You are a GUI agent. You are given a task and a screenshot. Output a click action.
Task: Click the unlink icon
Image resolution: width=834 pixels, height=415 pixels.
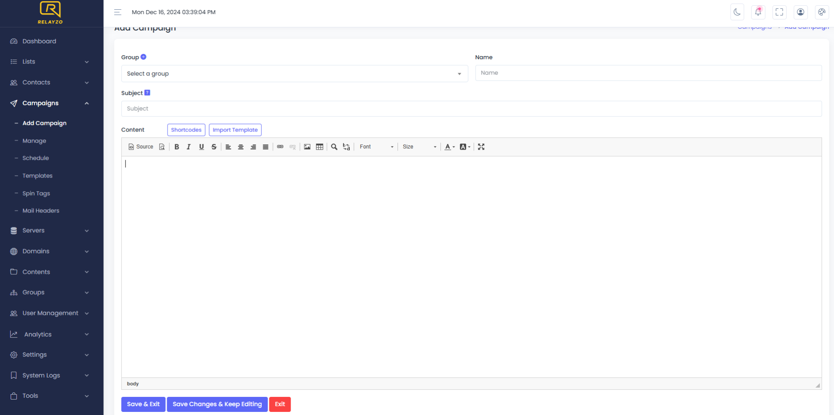coord(292,147)
